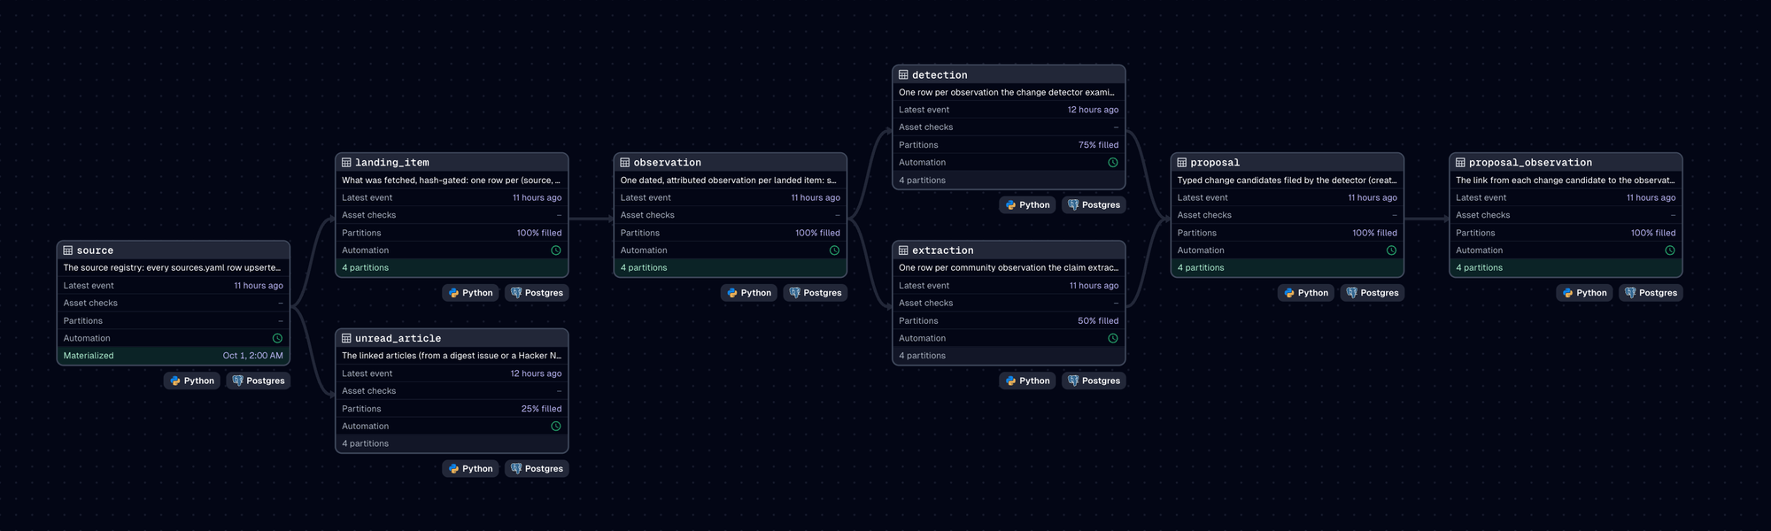
Task: Click automation clock icon in unread_article node
Action: click(x=556, y=426)
